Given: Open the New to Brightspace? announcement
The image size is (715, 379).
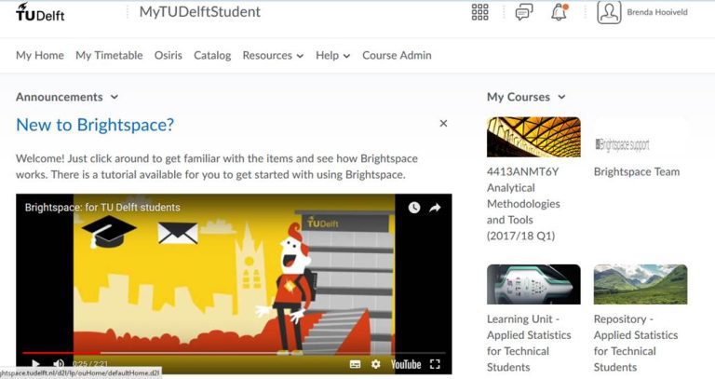Looking at the screenshot, I should tap(95, 125).
